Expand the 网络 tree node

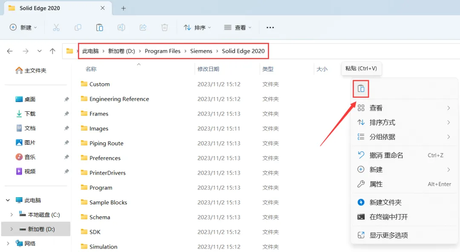(x=8, y=244)
